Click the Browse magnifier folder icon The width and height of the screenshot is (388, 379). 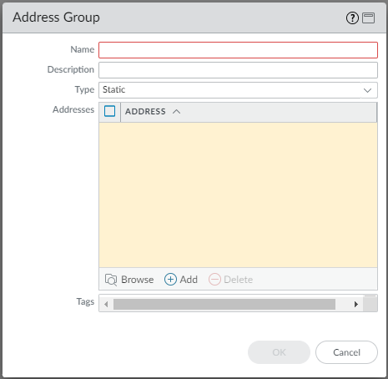[x=111, y=280]
